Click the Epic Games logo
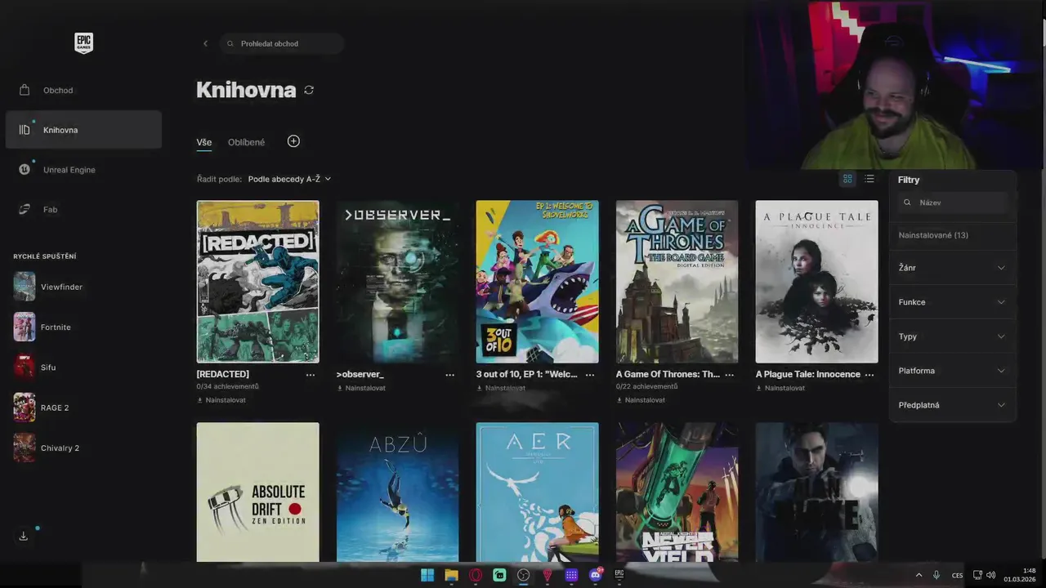The height and width of the screenshot is (588, 1046). (83, 43)
